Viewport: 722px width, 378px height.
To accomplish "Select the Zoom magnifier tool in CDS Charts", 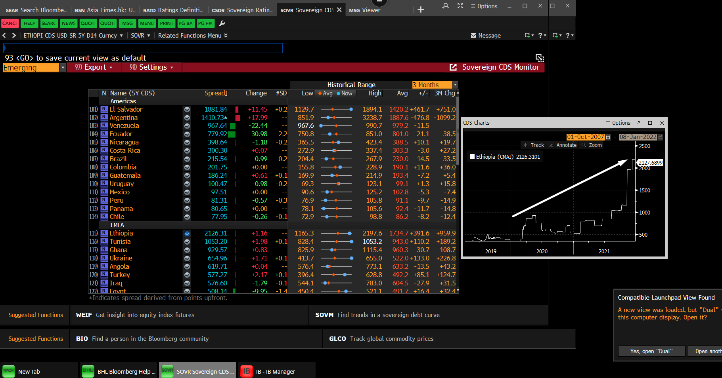I will [x=592, y=145].
